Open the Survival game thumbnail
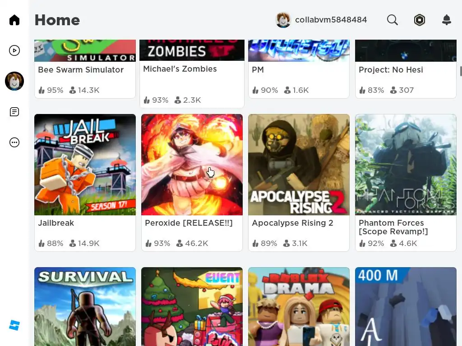The width and height of the screenshot is (462, 346). click(x=85, y=306)
